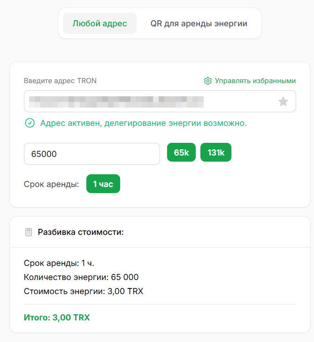Viewport: 314px width, 342px height.
Task: Click the "Количество энергии: 65 000" line
Action: [x=81, y=277]
